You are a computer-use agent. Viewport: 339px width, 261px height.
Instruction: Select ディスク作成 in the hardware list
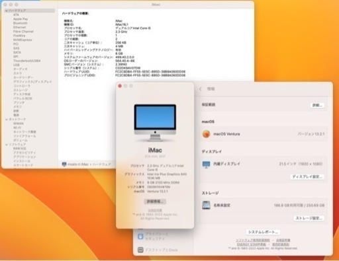click(x=22, y=94)
